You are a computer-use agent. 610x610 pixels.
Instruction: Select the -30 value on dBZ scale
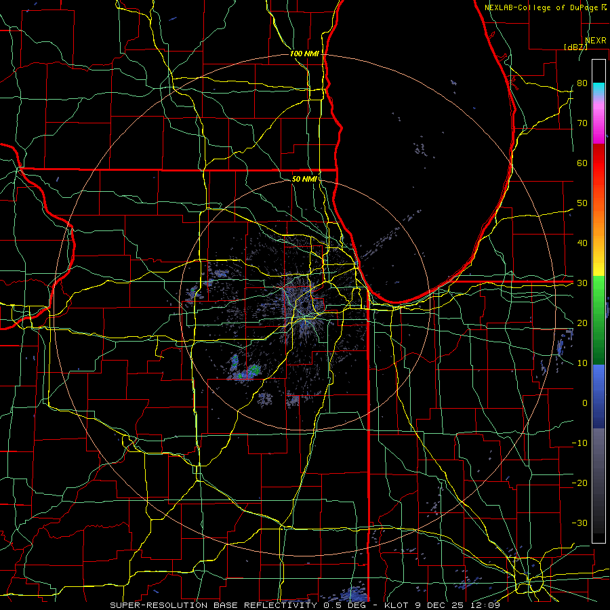click(579, 523)
